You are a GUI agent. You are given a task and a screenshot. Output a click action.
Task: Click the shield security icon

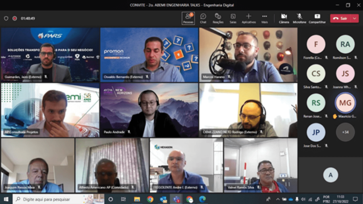pos(6,18)
